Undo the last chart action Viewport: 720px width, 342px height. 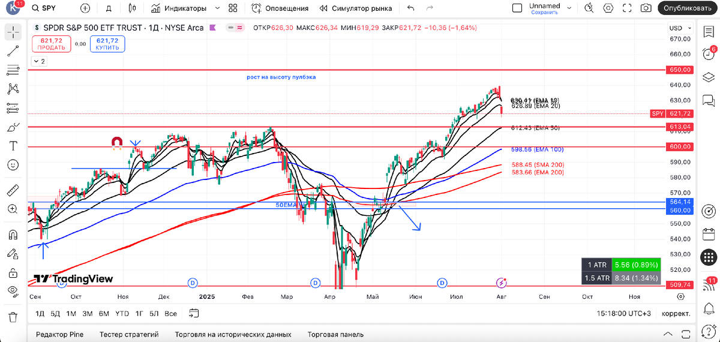point(410,8)
